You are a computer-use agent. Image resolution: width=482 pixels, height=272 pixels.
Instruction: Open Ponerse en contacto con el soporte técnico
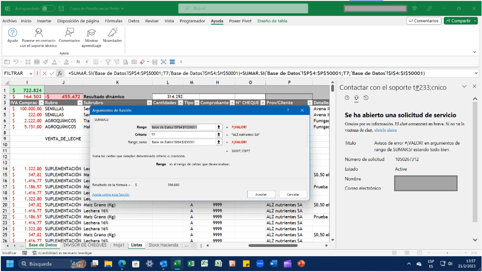[39, 38]
